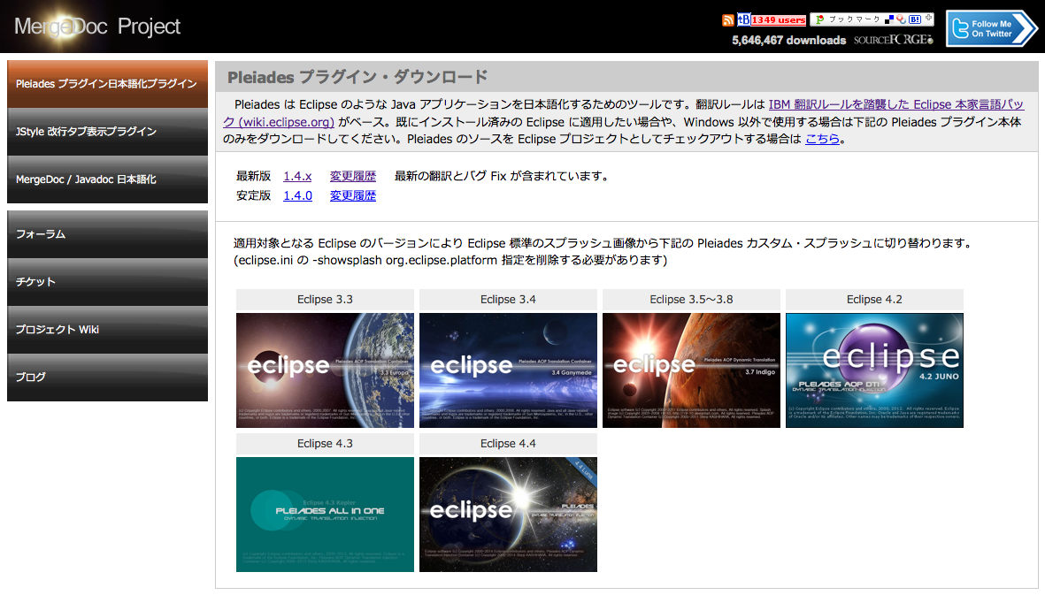Download stable version 1.4.0
The image size is (1045, 595).
[x=297, y=195]
